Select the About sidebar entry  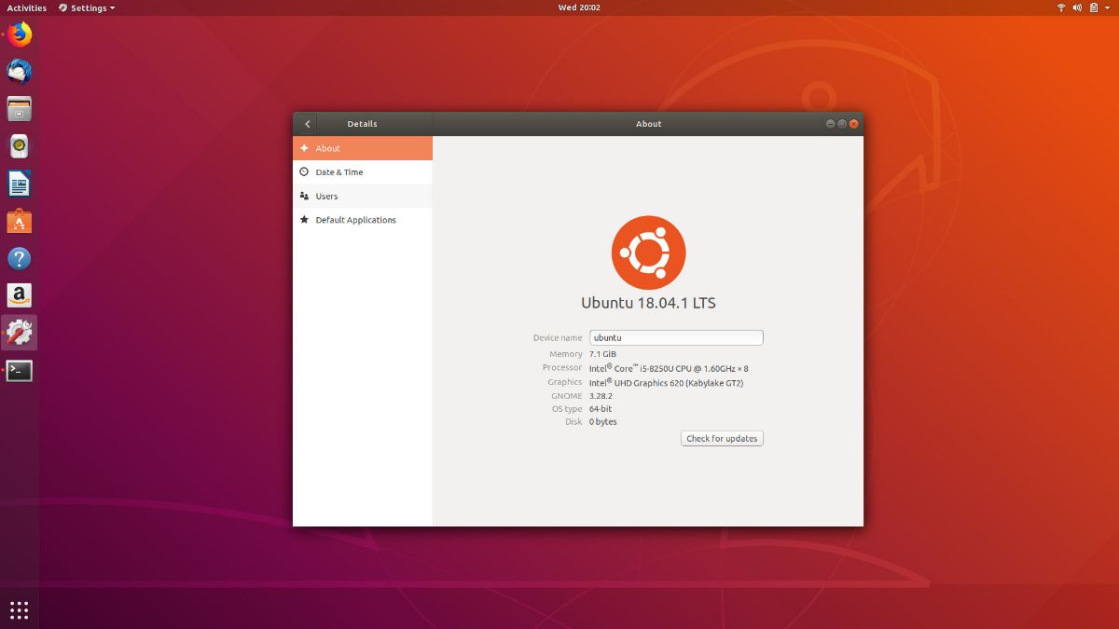(x=327, y=148)
